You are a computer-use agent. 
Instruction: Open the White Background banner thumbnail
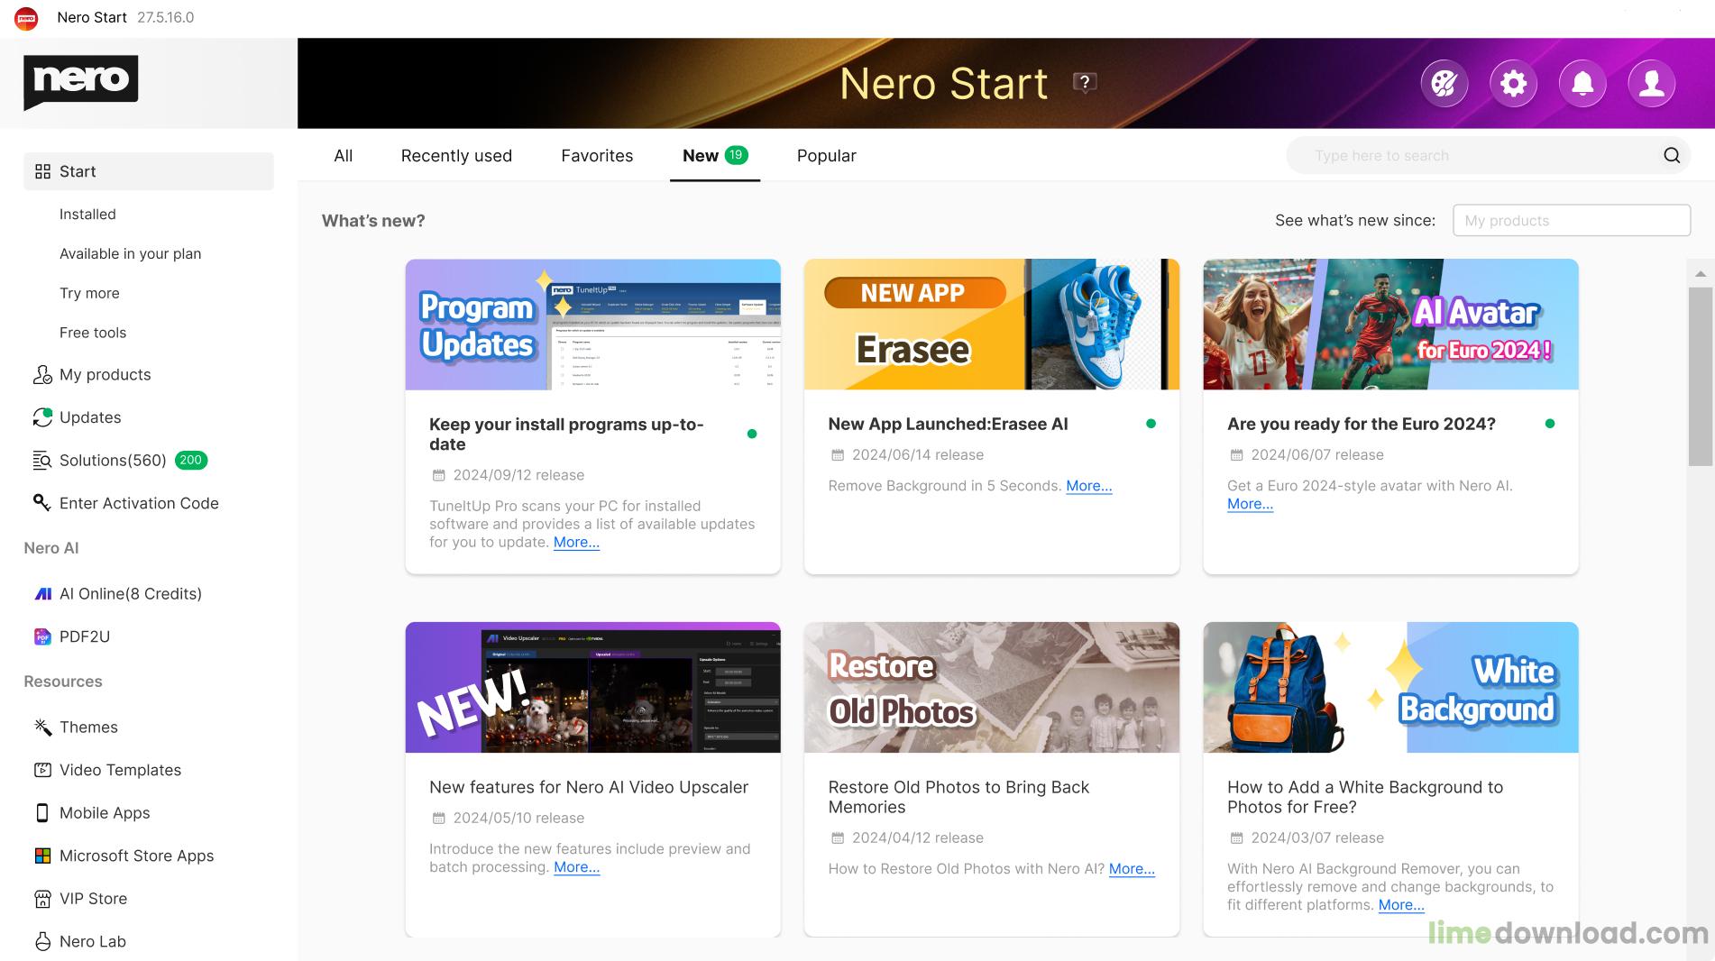pos(1390,687)
